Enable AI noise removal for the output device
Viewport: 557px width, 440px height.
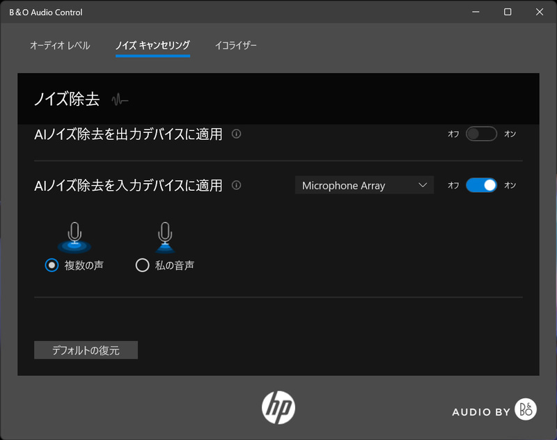(x=480, y=134)
